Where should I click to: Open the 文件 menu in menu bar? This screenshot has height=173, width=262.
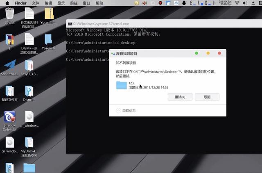pyautogui.click(x=36, y=3)
